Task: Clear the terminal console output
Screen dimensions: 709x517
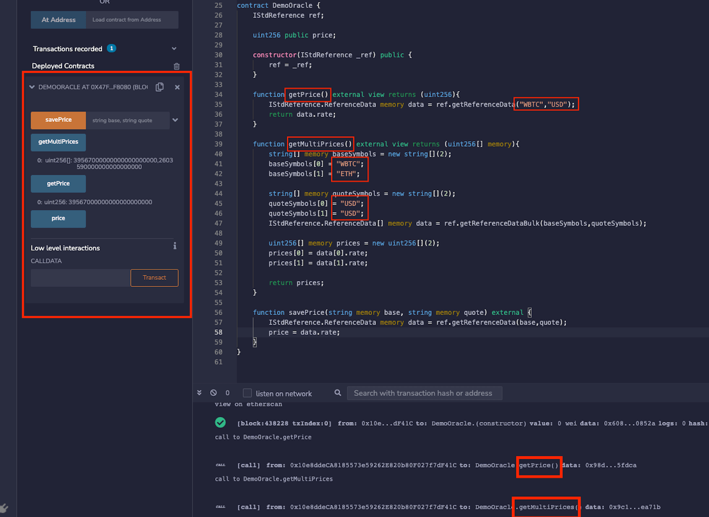Action: click(x=214, y=393)
